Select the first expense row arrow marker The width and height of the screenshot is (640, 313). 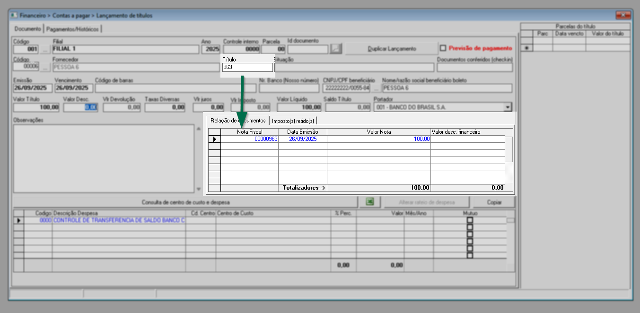coord(19,220)
